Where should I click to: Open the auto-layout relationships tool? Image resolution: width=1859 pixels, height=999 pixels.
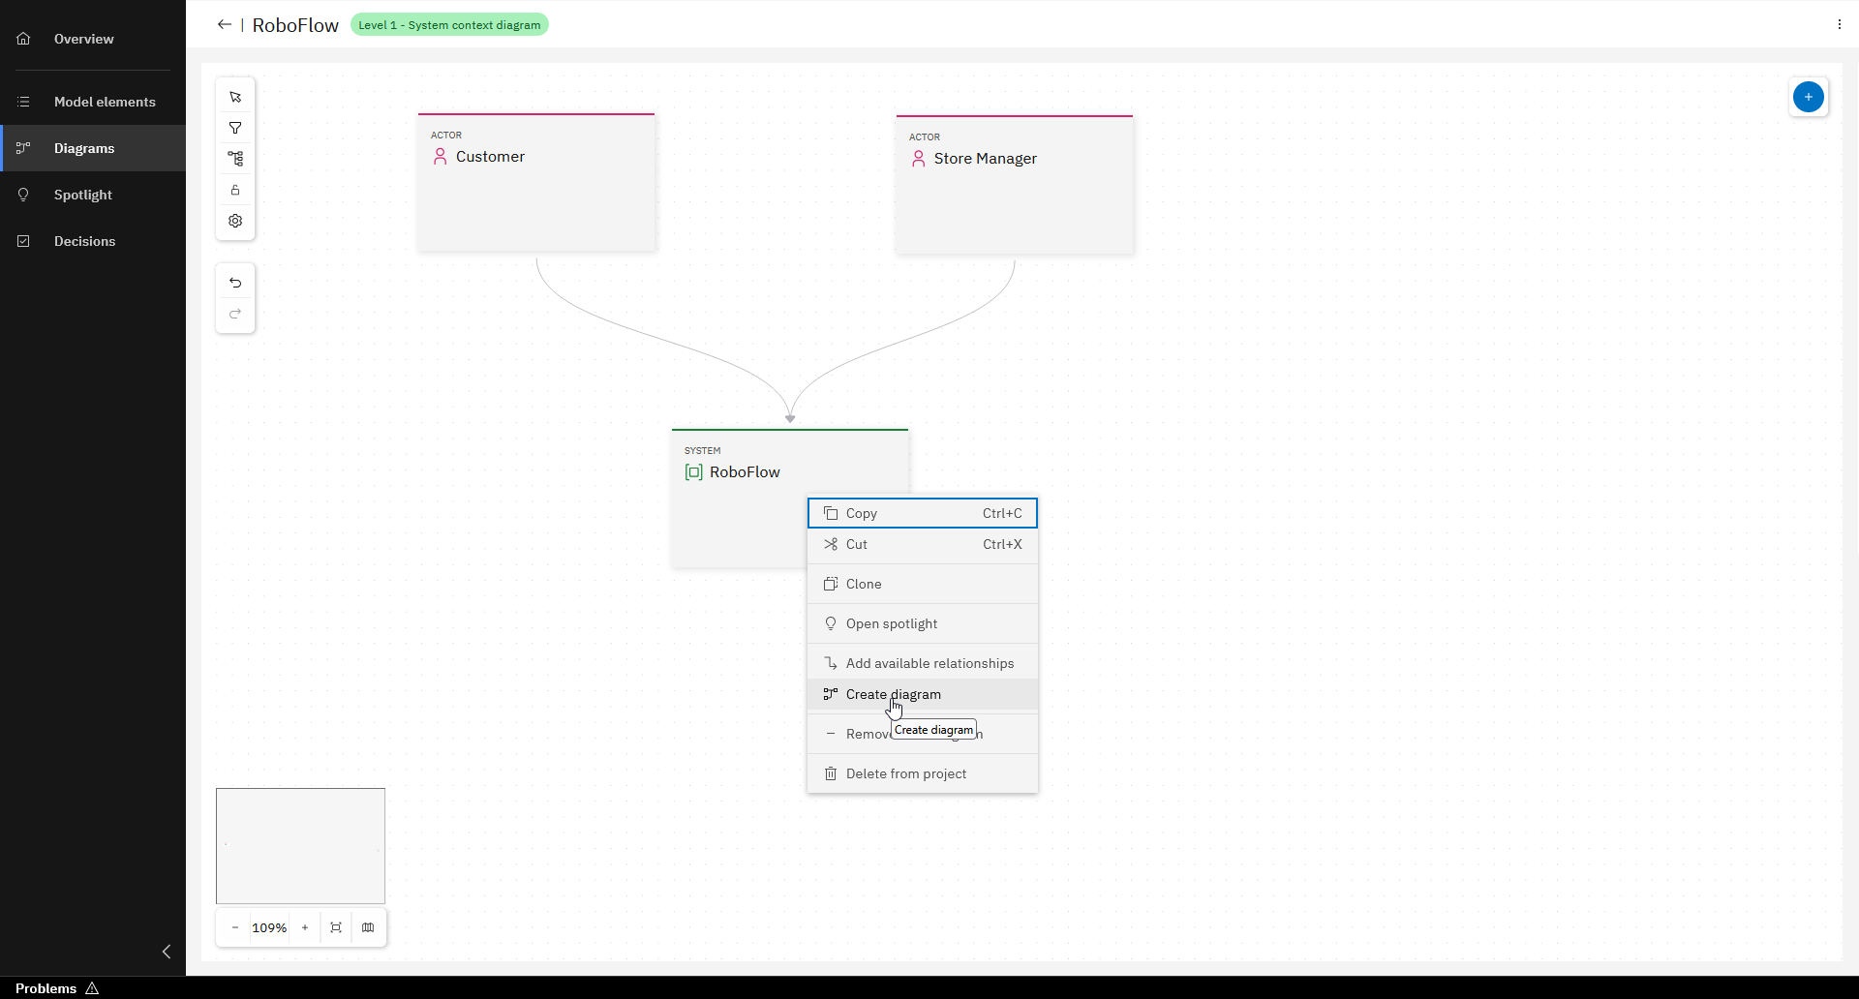coord(234,159)
